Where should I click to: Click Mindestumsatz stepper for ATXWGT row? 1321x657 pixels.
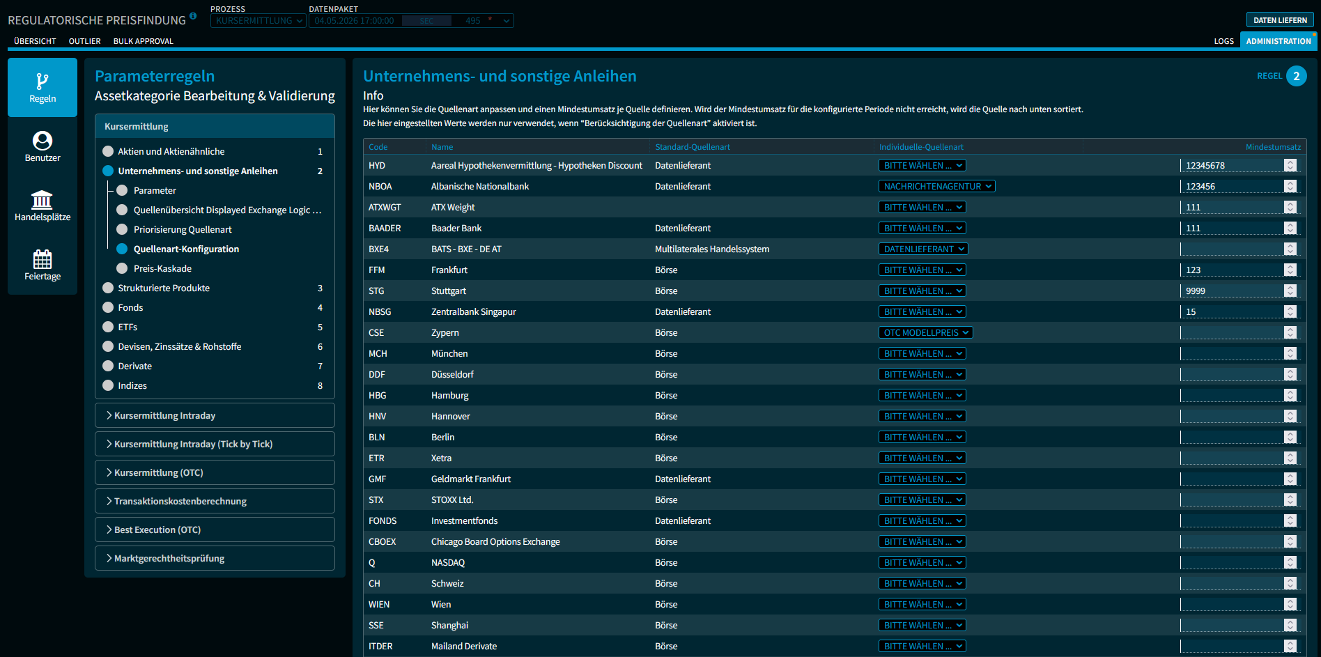tap(1290, 207)
